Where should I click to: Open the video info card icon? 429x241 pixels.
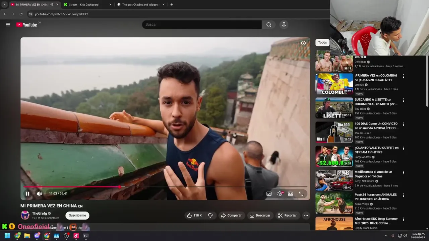point(303,43)
